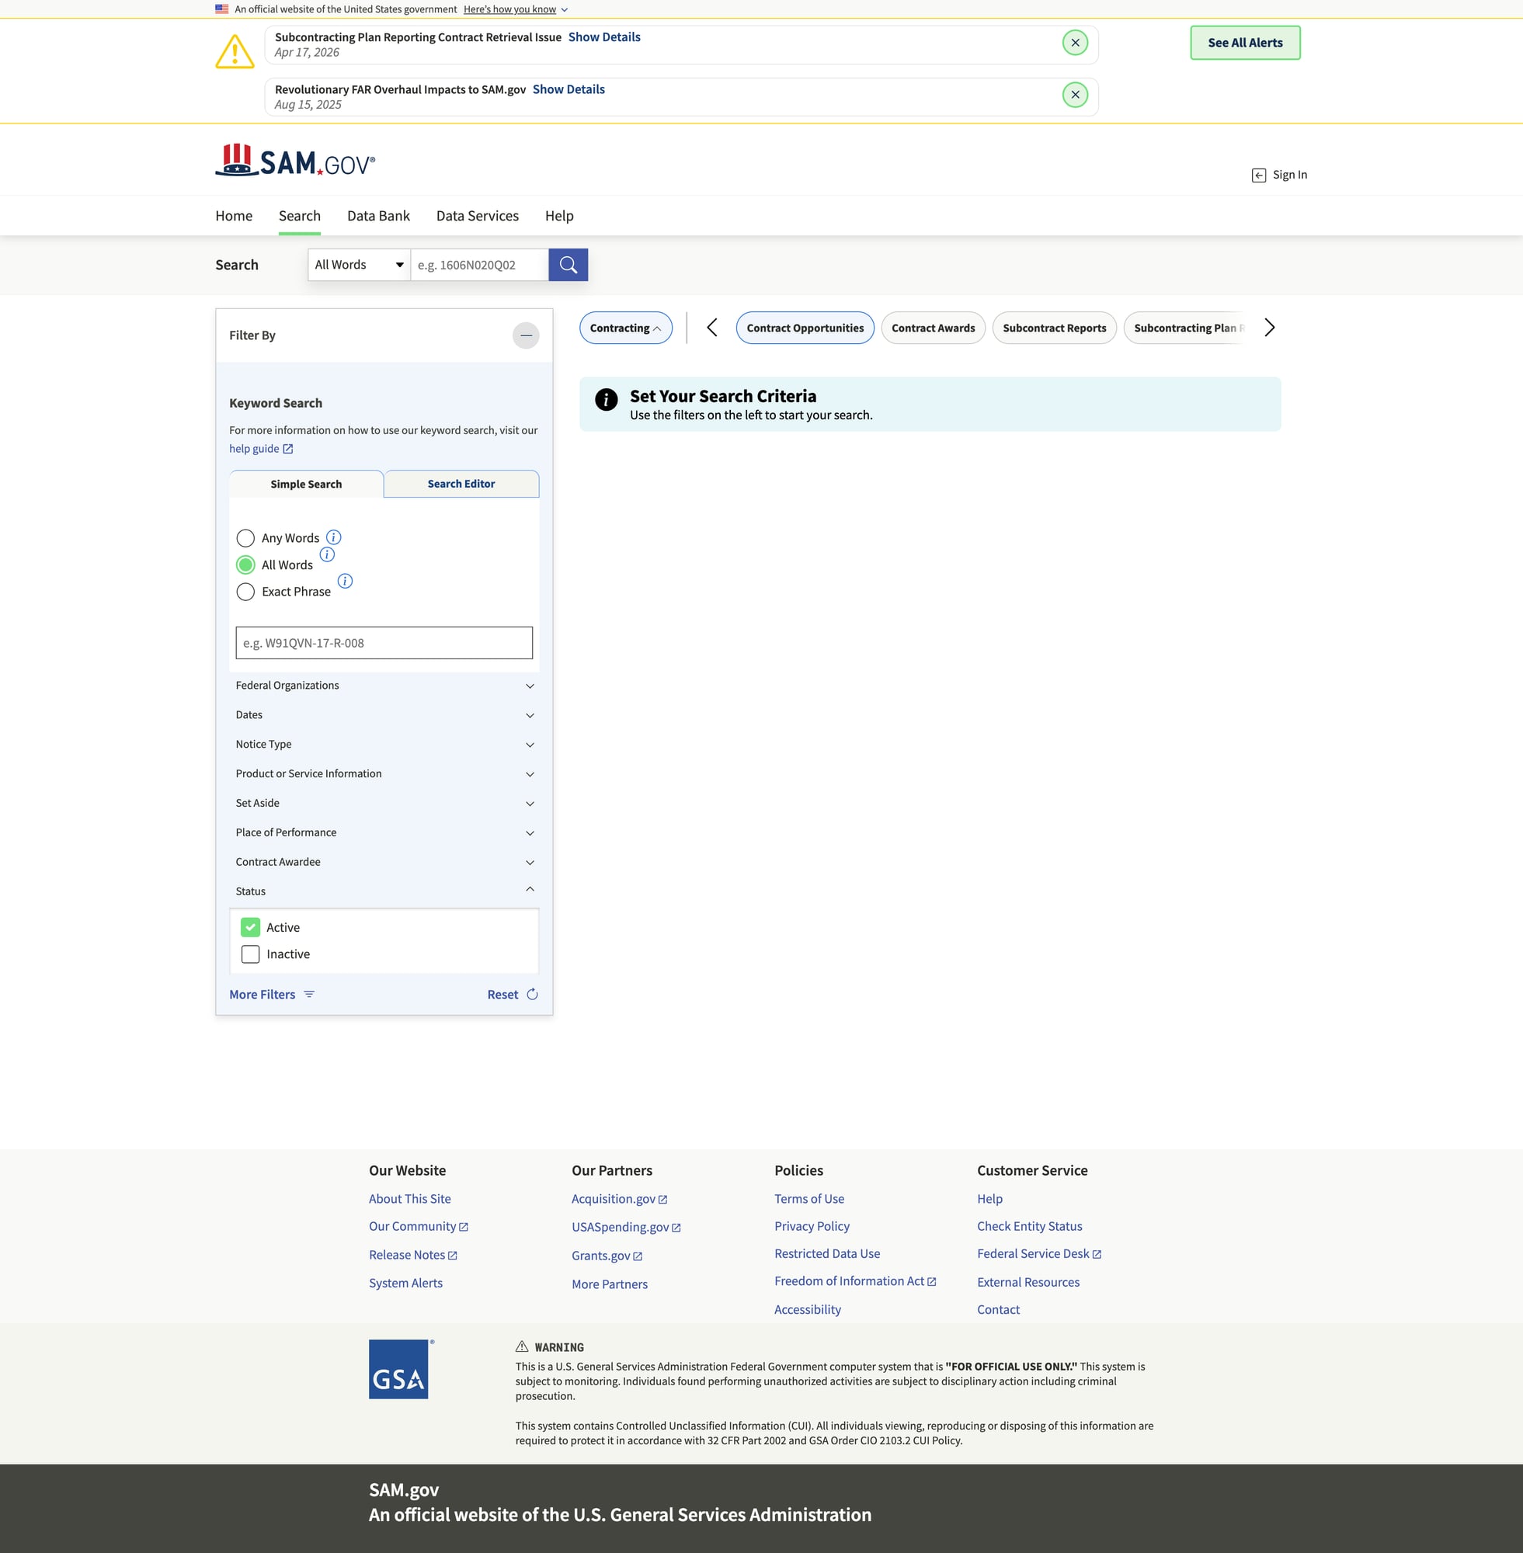The image size is (1523, 1553).
Task: Open the All Words search dropdown
Action: point(359,265)
